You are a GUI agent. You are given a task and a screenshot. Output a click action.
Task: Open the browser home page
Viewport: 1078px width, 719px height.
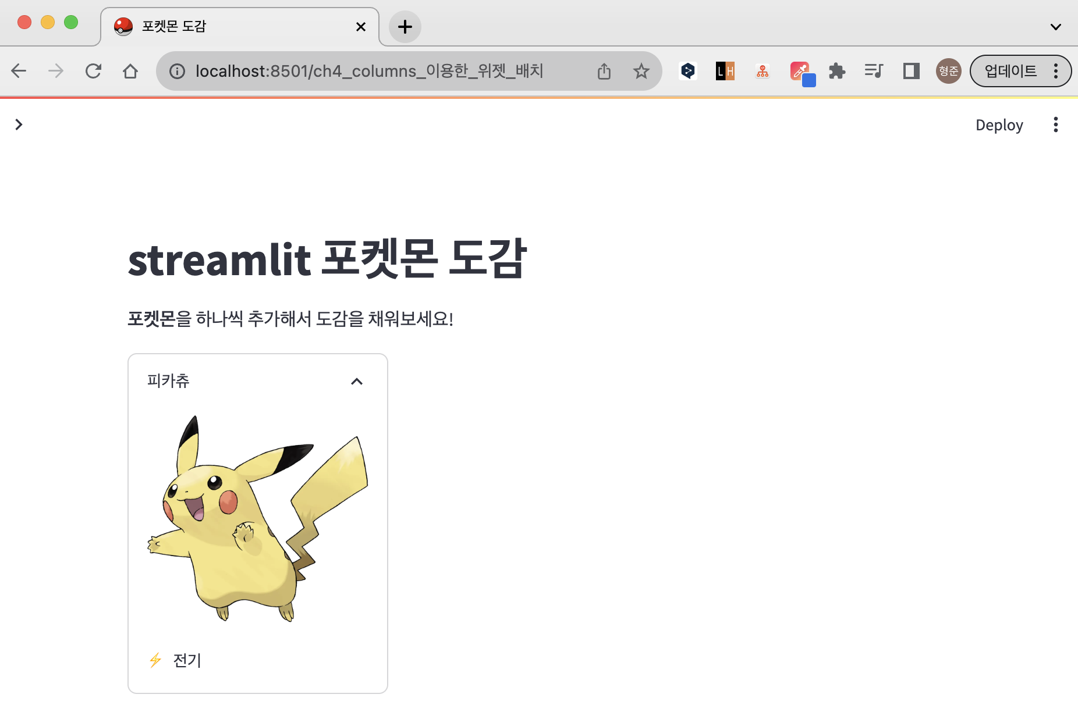(130, 71)
